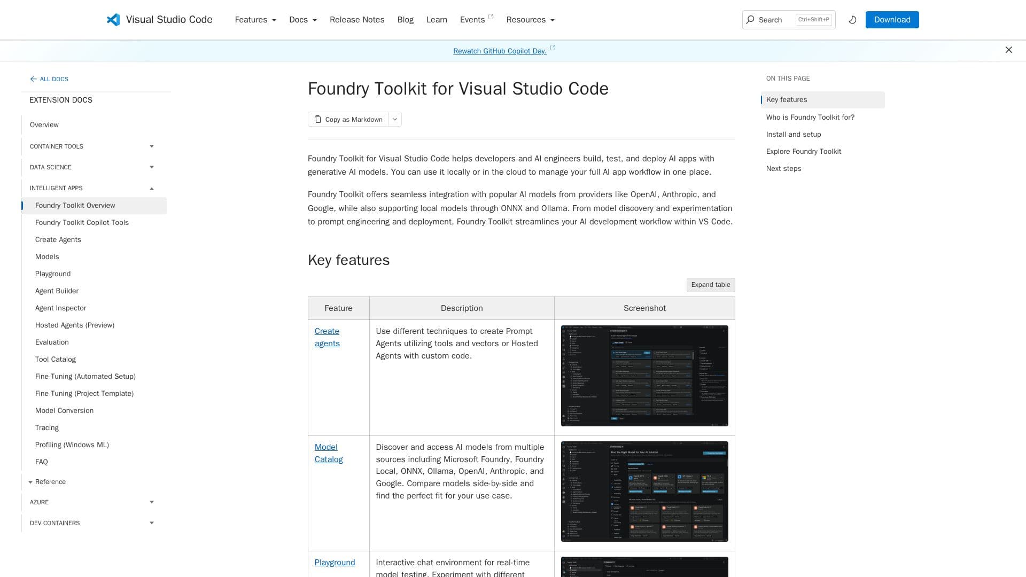1026x577 pixels.
Task: Expand the Azure section
Action: point(152,502)
